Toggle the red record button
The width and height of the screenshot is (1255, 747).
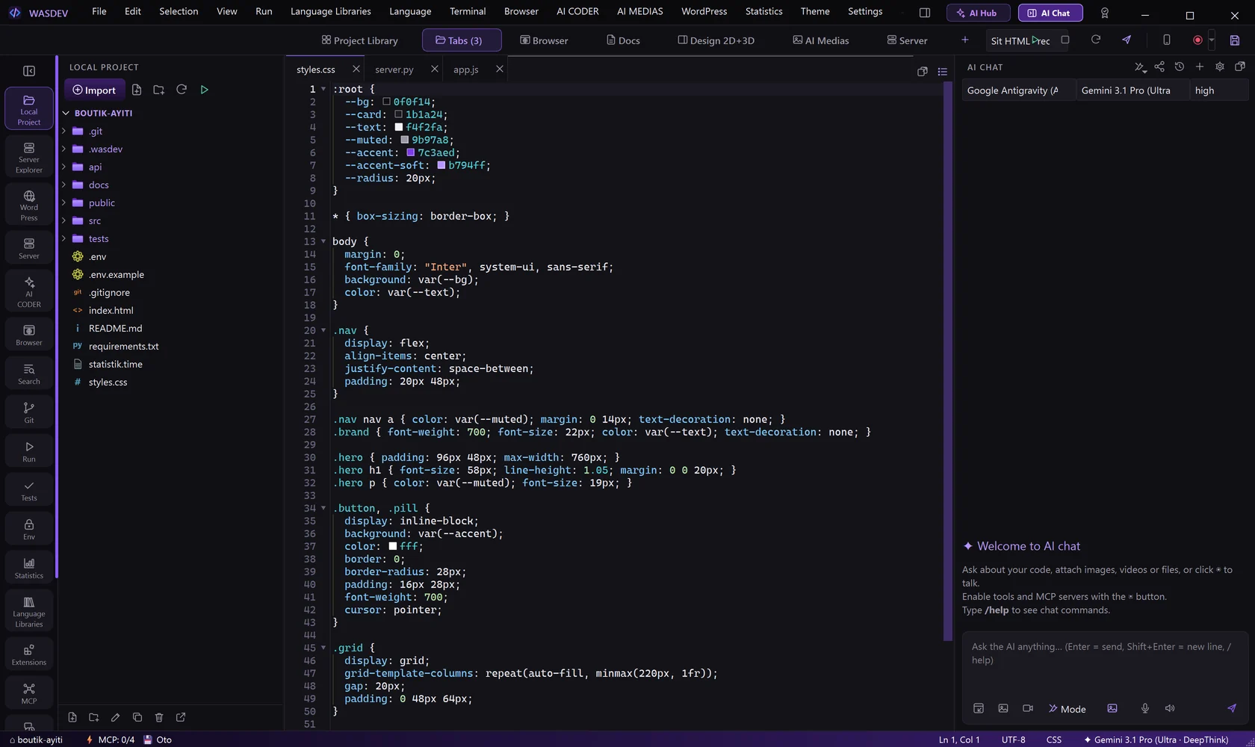click(1197, 40)
